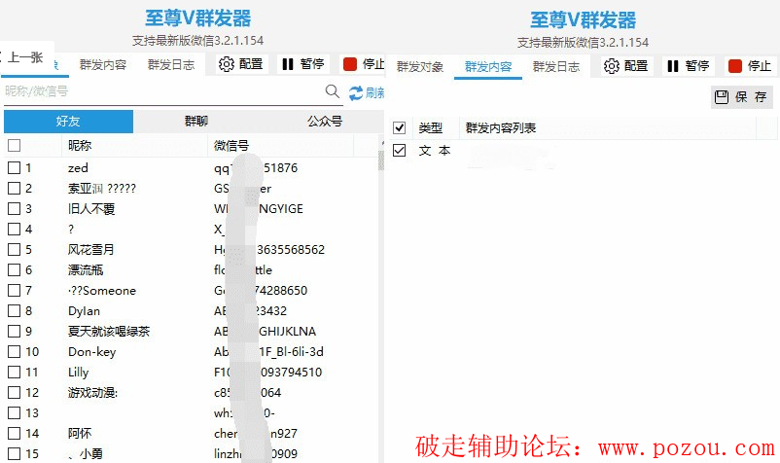The image size is (780, 463).
Task: Select the 群聊 group chat tab
Action: [196, 122]
